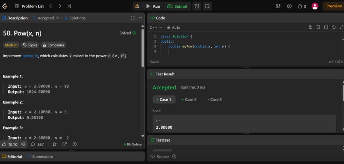Open the C++ language dropdown
The width and height of the screenshot is (344, 164).
coord(156,28)
